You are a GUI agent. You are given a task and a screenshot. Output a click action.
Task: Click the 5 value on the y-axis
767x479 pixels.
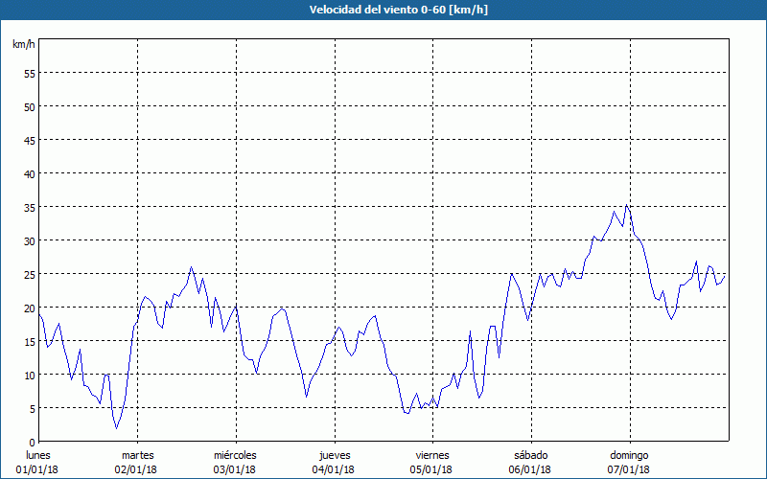tap(32, 408)
